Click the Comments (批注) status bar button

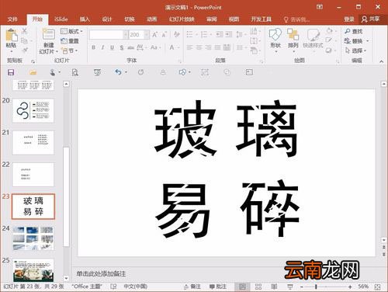click(x=218, y=287)
